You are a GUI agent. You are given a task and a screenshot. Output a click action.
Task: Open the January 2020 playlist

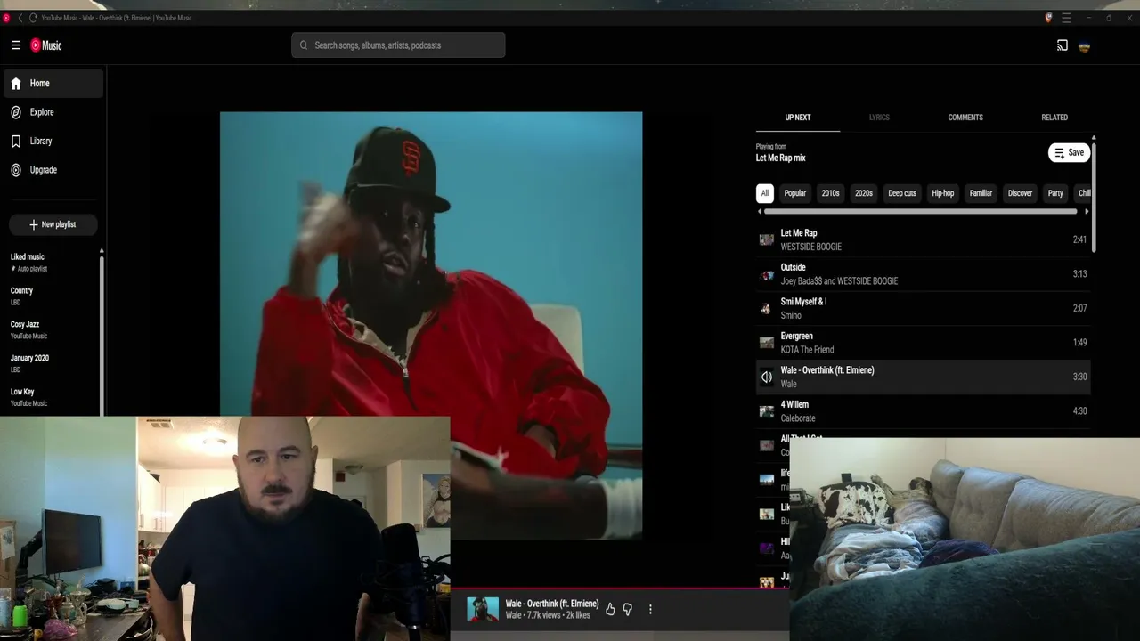(x=52, y=363)
